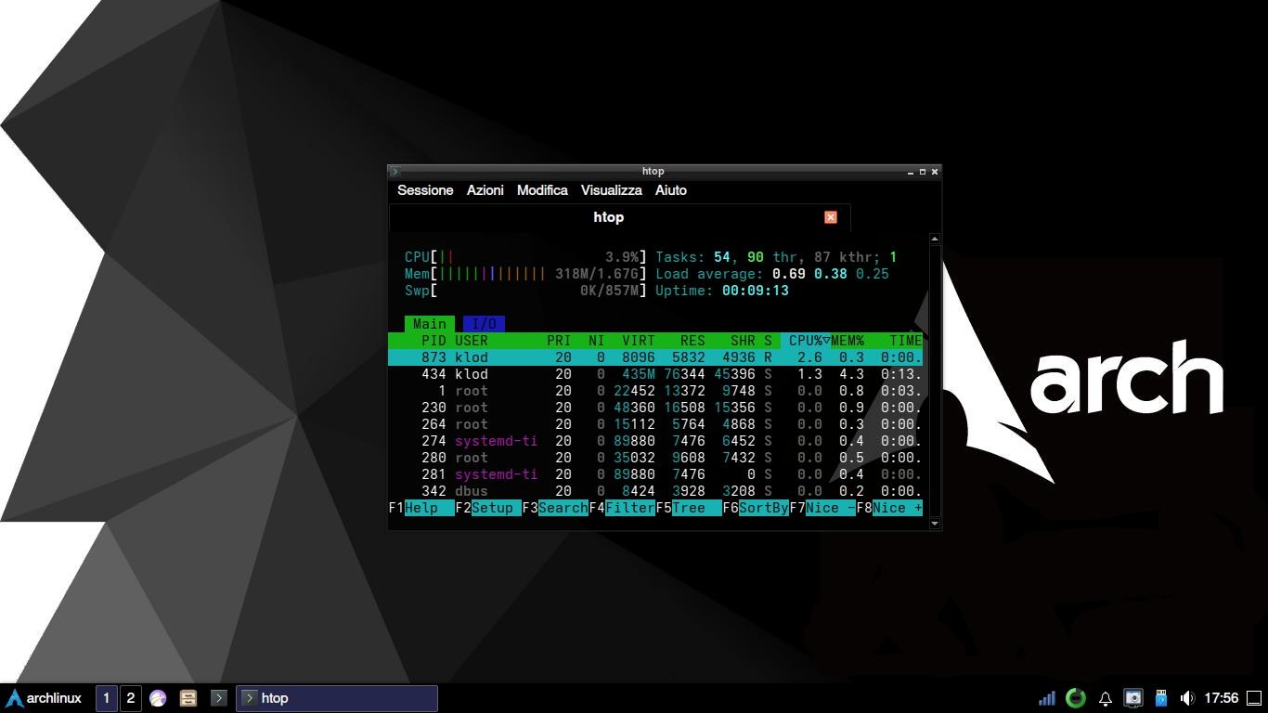Sort by the RES column header
This screenshot has height=713, width=1268.
tap(692, 341)
